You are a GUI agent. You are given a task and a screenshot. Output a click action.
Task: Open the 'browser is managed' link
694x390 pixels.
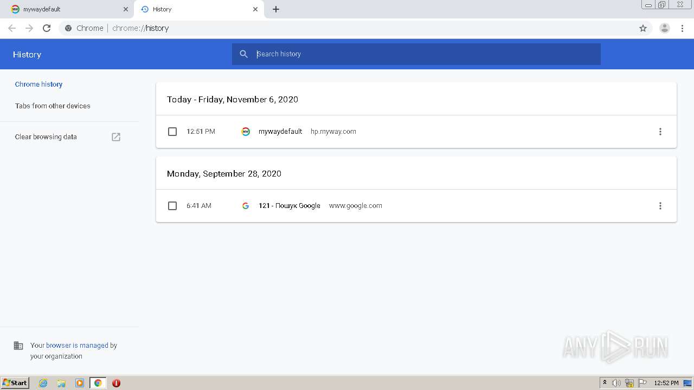tap(77, 346)
